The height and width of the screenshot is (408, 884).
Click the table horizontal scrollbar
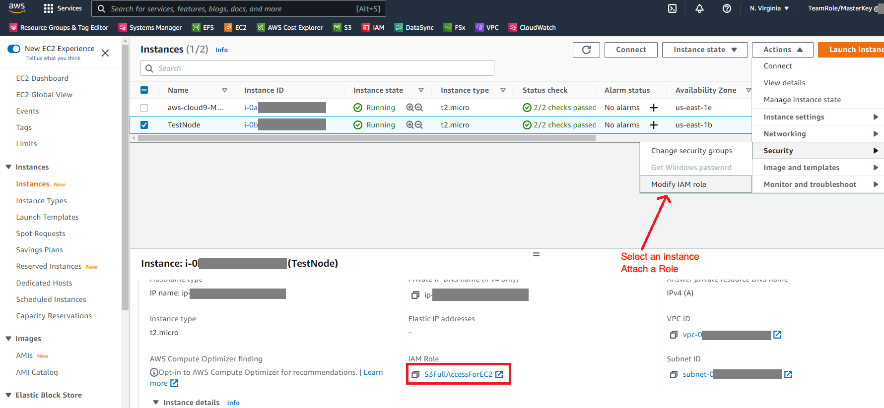pos(366,138)
